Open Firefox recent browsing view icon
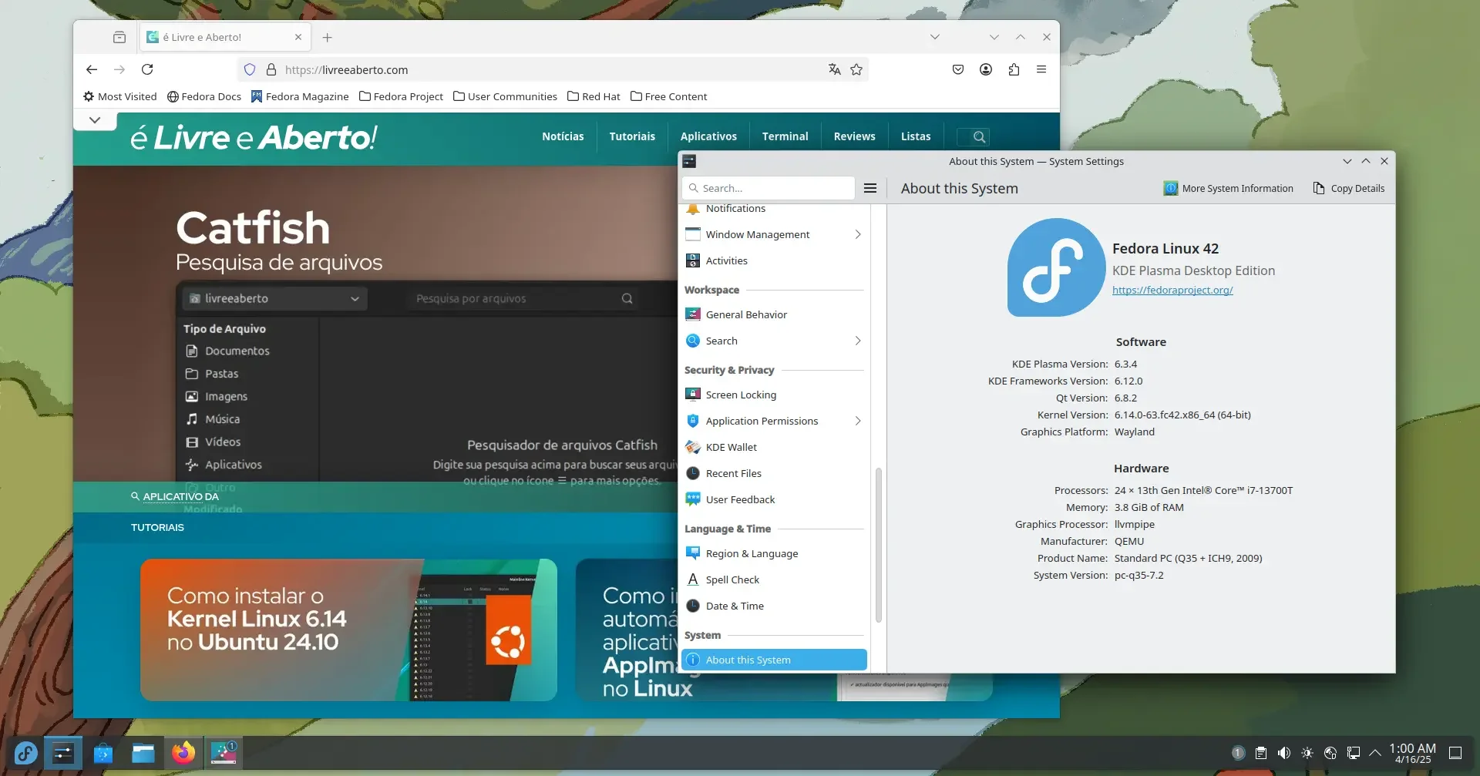Viewport: 1480px width, 776px height. pos(119,37)
